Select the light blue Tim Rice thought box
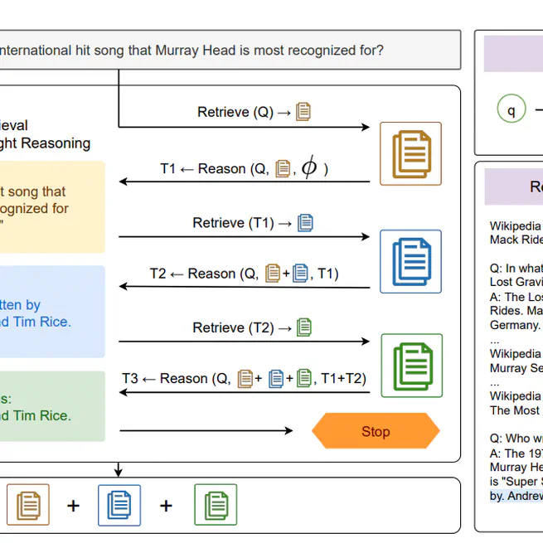 51,312
